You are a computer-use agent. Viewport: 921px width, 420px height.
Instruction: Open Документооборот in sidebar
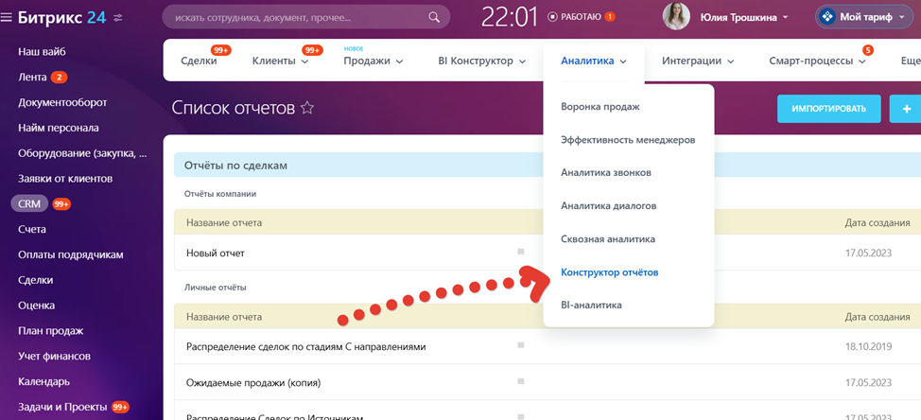62,103
